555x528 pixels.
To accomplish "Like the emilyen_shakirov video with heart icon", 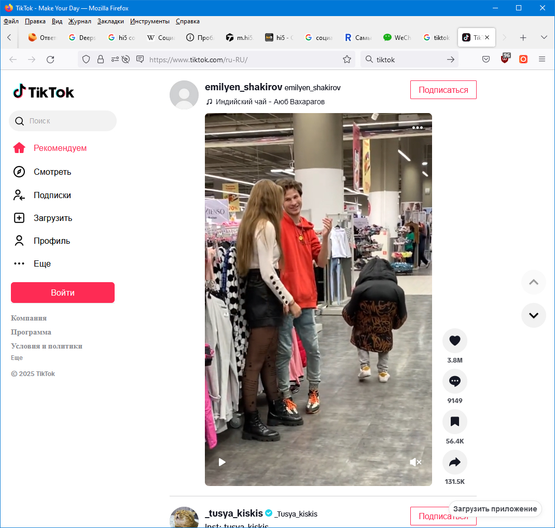I will 454,340.
